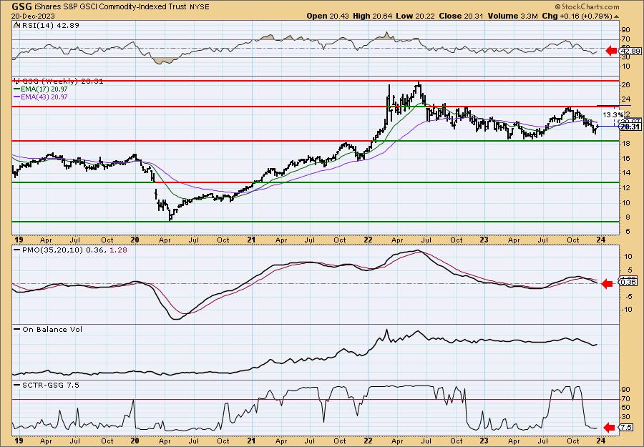
Task: Click the year 24 label under the SCTR panel
Action: [600, 441]
